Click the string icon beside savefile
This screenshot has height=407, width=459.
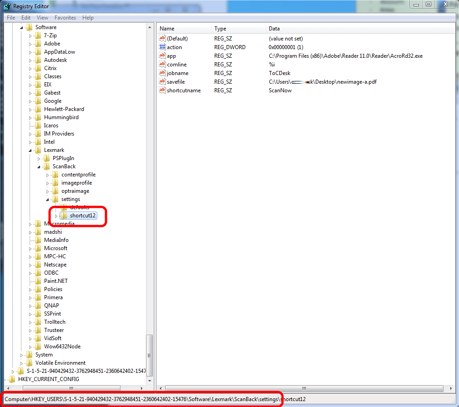click(x=162, y=82)
